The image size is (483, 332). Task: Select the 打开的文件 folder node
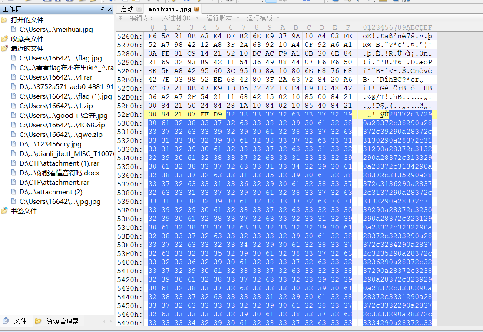(27, 20)
